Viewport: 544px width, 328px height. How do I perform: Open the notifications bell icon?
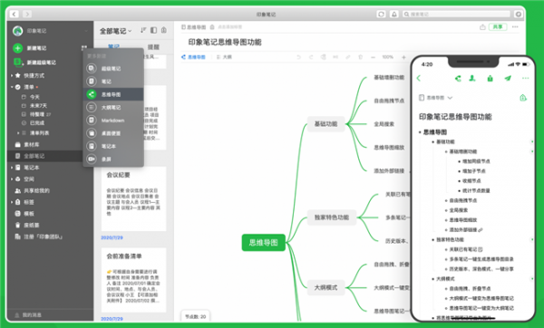tap(394, 14)
